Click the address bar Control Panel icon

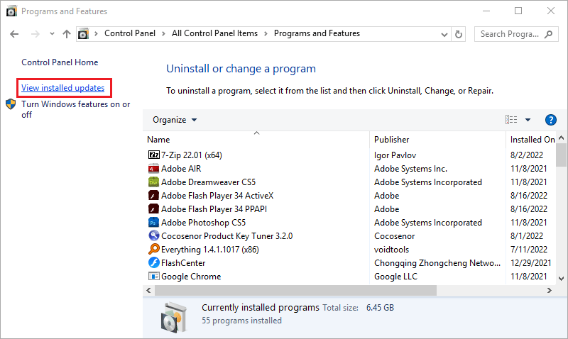coord(83,34)
